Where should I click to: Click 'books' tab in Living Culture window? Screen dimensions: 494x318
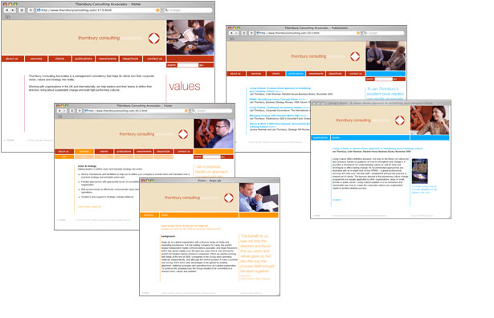tap(369, 137)
